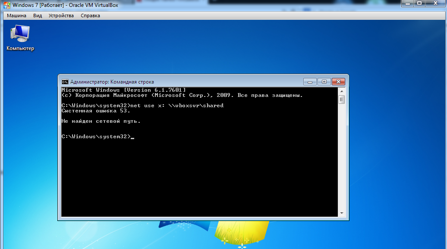Click the VirtualBox icon in the title bar

tap(7, 5)
